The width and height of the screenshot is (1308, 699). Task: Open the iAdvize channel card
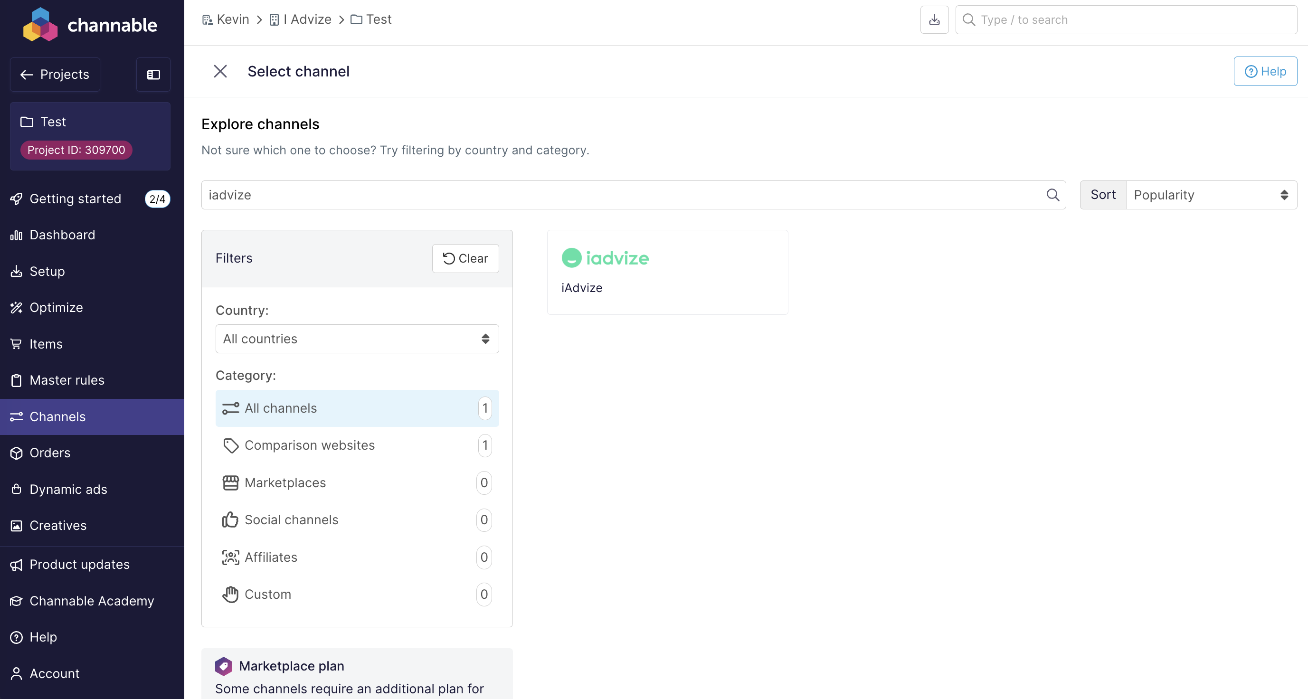point(667,272)
